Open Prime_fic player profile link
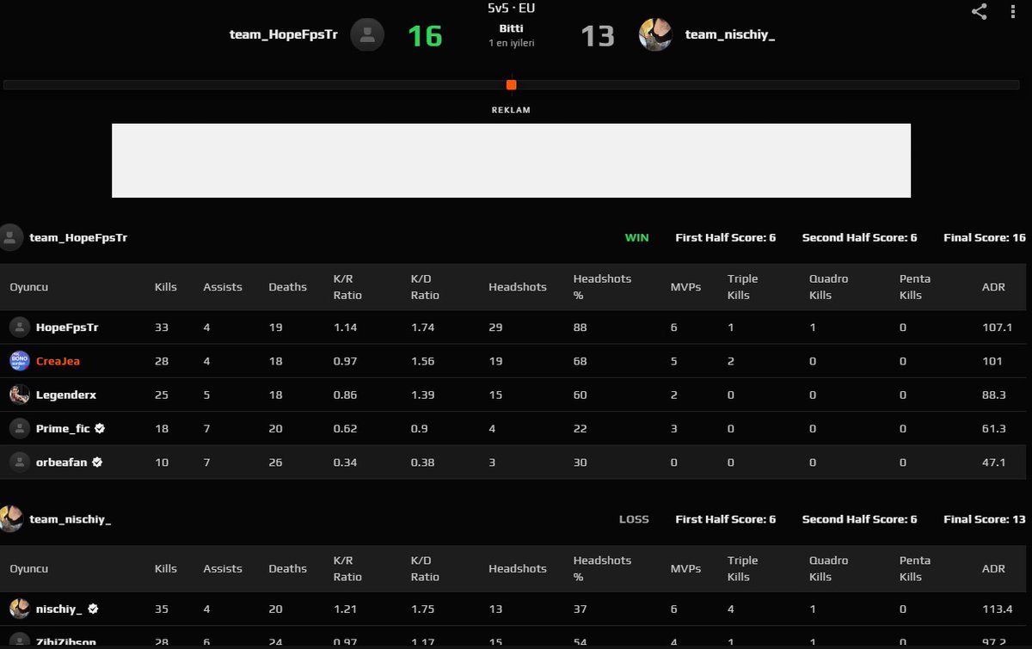 click(63, 428)
